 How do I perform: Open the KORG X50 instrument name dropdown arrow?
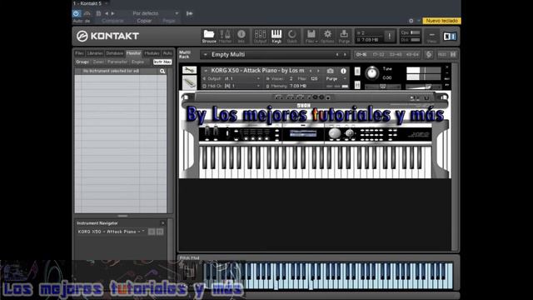206,71
